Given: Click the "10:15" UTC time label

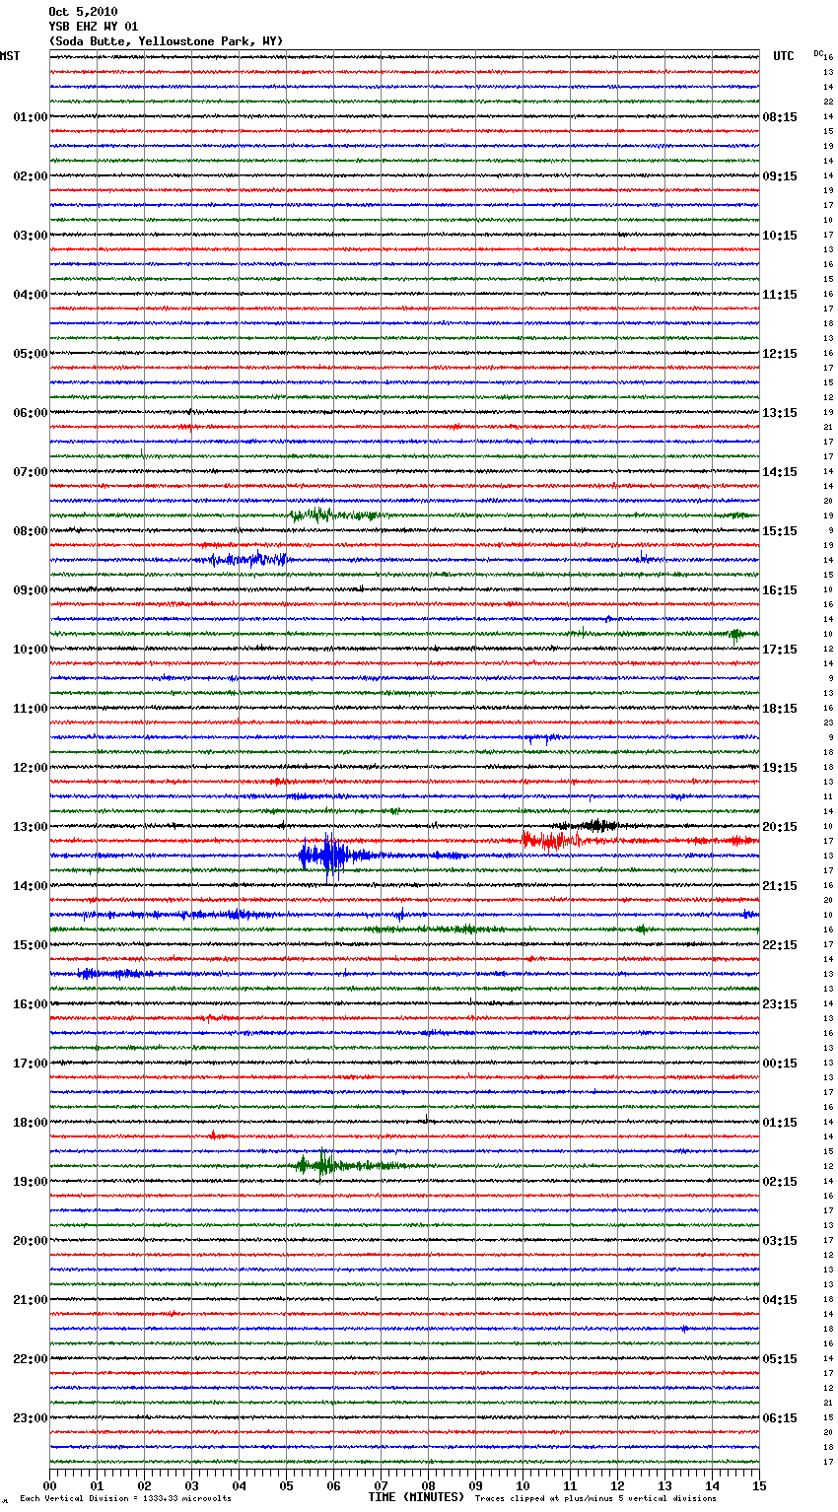Looking at the screenshot, I should pos(780,236).
